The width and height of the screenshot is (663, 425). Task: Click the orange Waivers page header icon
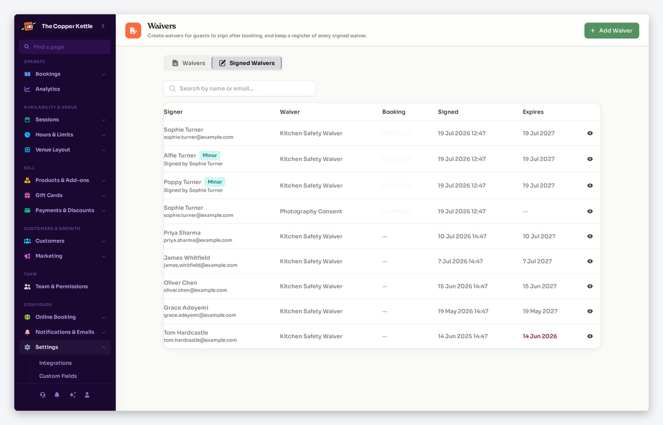click(133, 30)
